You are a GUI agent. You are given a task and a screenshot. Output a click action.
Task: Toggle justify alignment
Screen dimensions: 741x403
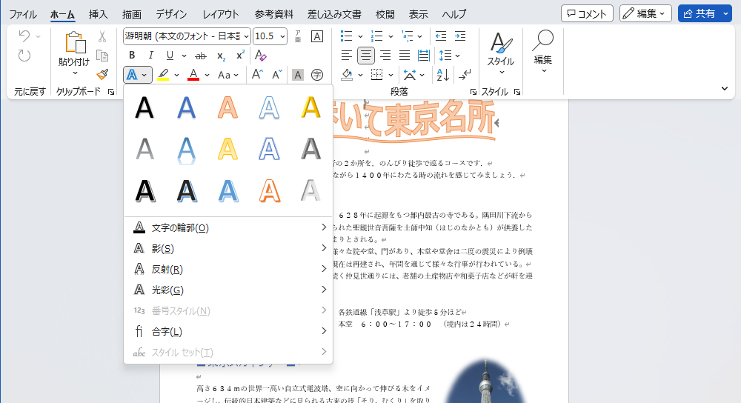pyautogui.click(x=405, y=56)
